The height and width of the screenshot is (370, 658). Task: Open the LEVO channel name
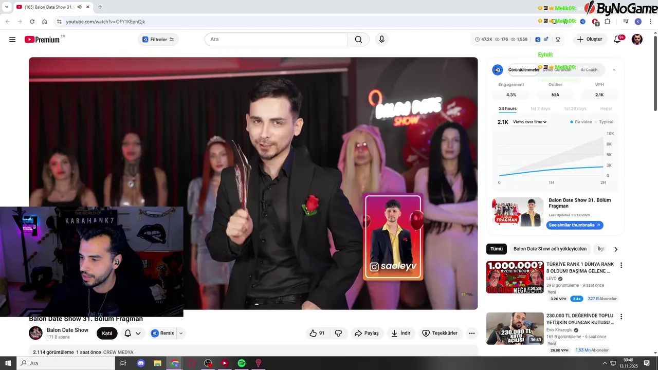click(x=552, y=279)
